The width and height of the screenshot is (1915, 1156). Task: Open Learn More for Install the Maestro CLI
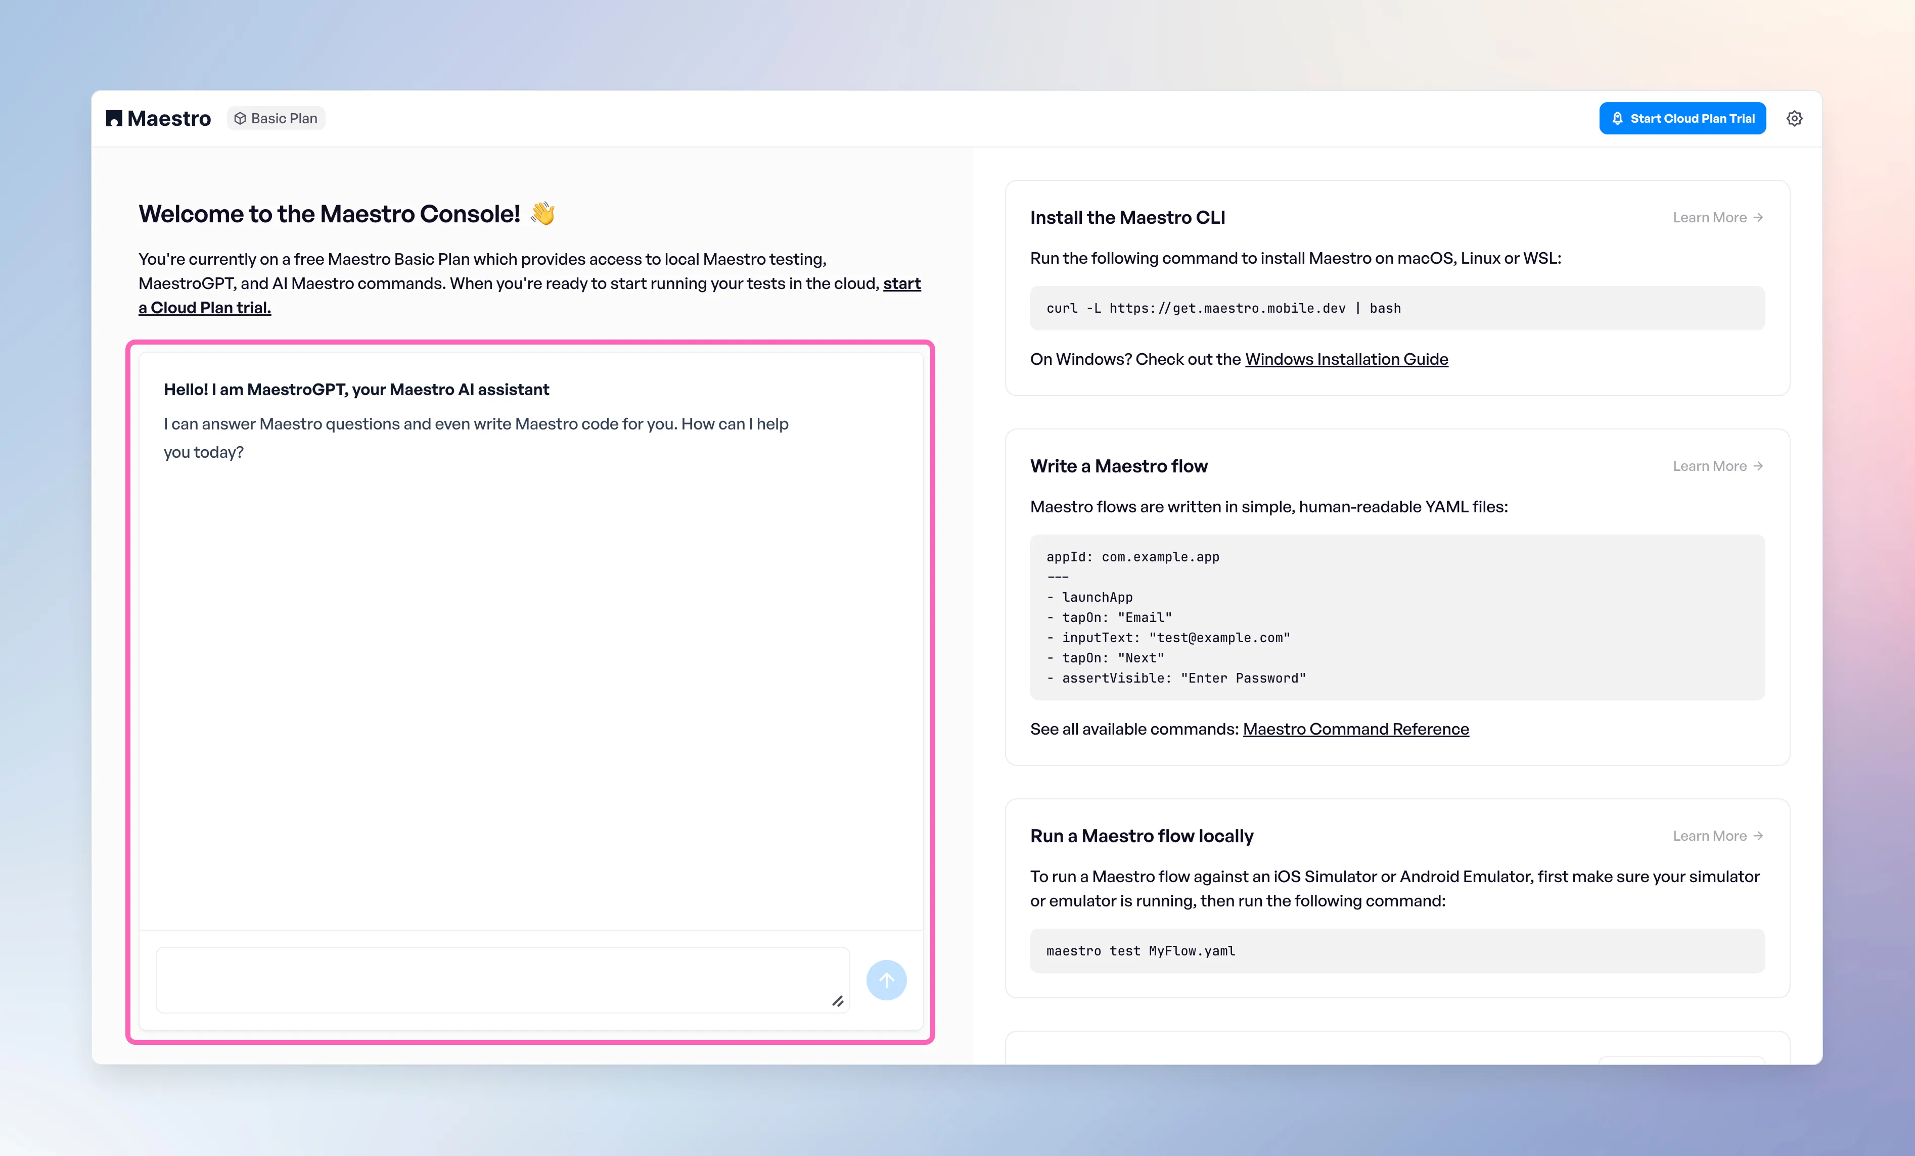(x=1709, y=218)
